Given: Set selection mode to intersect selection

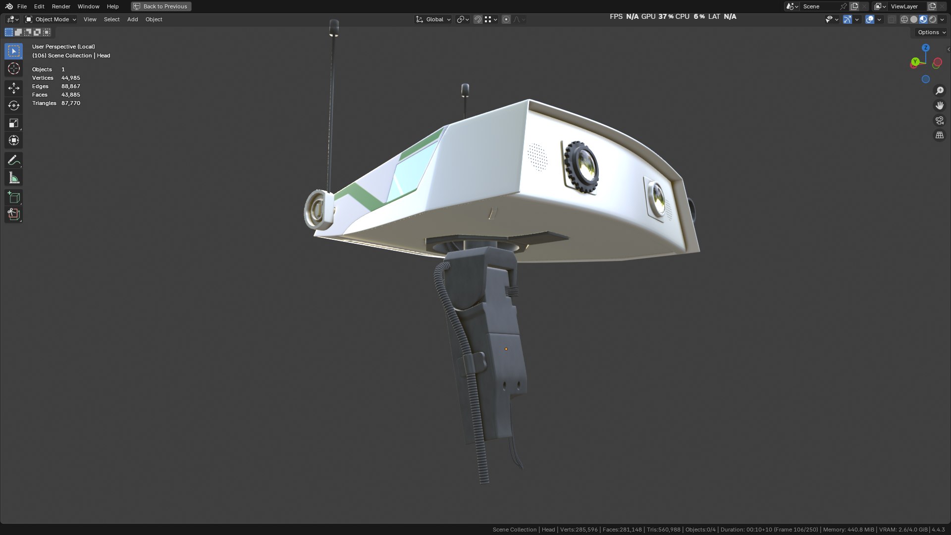Looking at the screenshot, I should tap(47, 32).
